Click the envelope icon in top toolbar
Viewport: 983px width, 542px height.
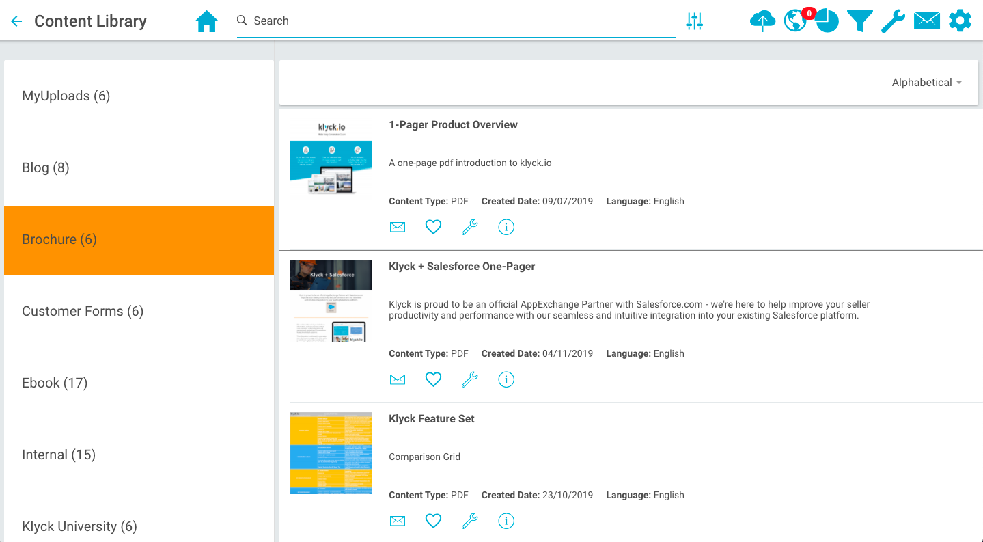(926, 21)
